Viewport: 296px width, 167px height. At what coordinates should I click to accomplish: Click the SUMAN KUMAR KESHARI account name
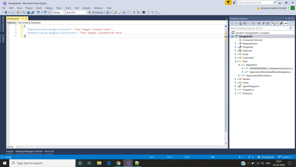[x=273, y=8]
